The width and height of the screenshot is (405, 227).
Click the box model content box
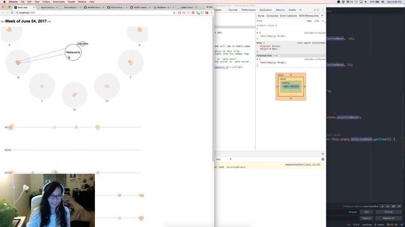coord(291,86)
